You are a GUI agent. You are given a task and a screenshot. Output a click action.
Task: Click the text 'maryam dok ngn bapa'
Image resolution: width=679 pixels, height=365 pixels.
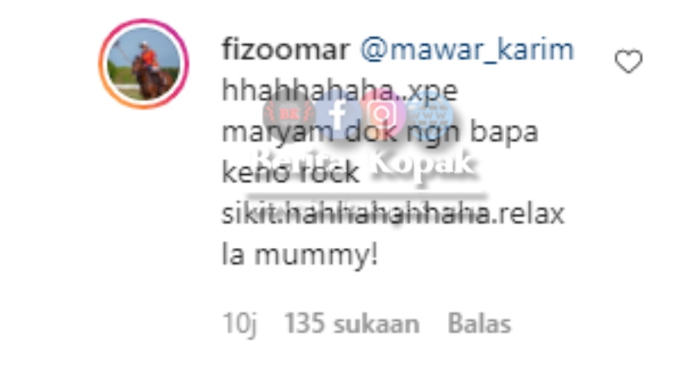click(379, 132)
